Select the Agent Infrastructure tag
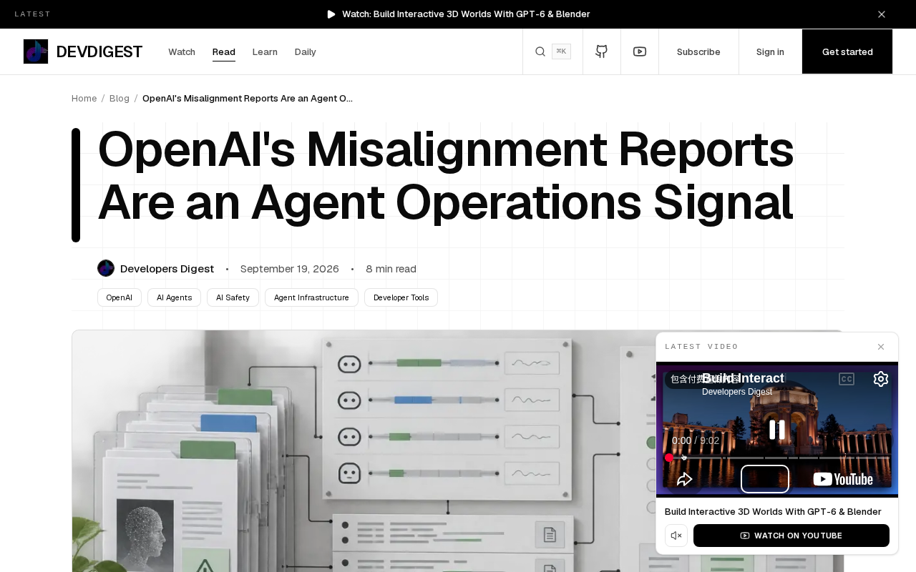Image resolution: width=916 pixels, height=572 pixels. 311,297
